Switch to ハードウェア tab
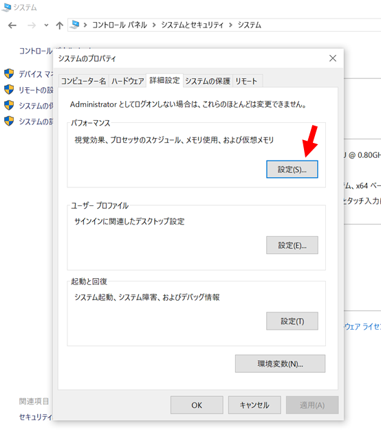Image resolution: width=381 pixels, height=434 pixels. [127, 81]
